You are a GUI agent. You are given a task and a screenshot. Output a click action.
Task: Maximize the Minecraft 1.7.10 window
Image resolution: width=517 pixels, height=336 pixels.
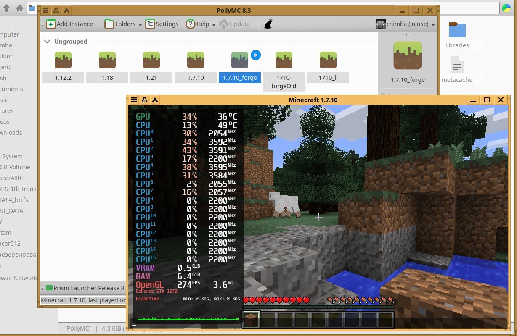[487, 100]
